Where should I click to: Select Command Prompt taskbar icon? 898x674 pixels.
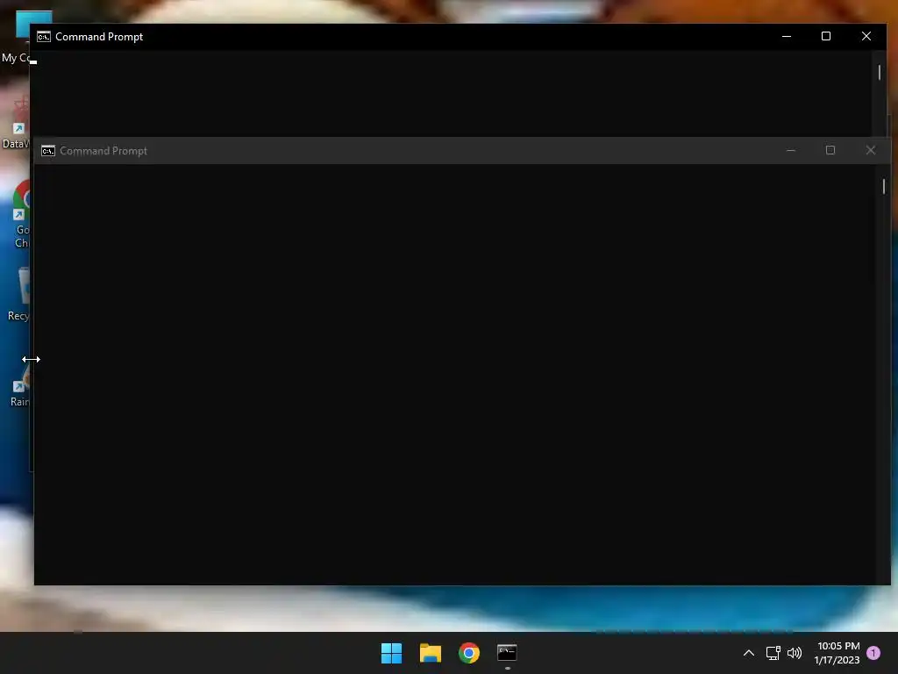[x=507, y=653]
